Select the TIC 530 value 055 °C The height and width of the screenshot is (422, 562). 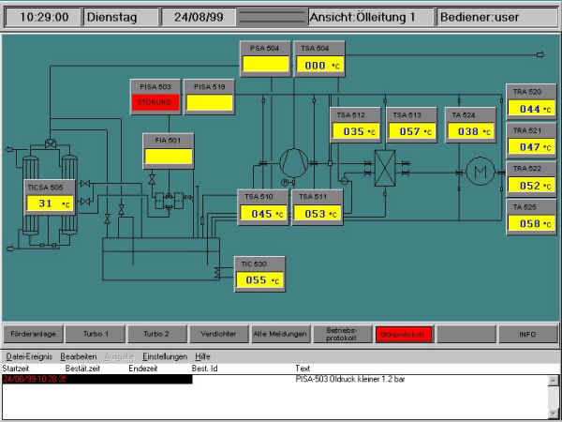[259, 279]
